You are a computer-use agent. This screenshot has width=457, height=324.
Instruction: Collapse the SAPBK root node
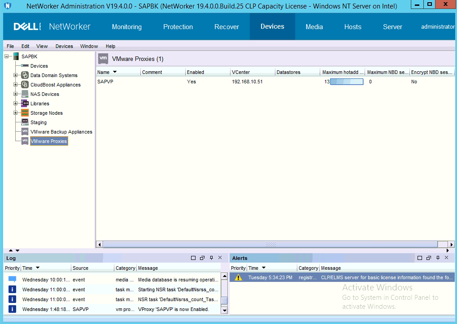point(7,56)
